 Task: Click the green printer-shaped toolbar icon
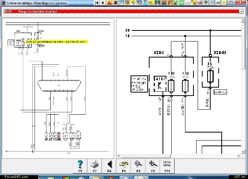[x=182, y=3]
